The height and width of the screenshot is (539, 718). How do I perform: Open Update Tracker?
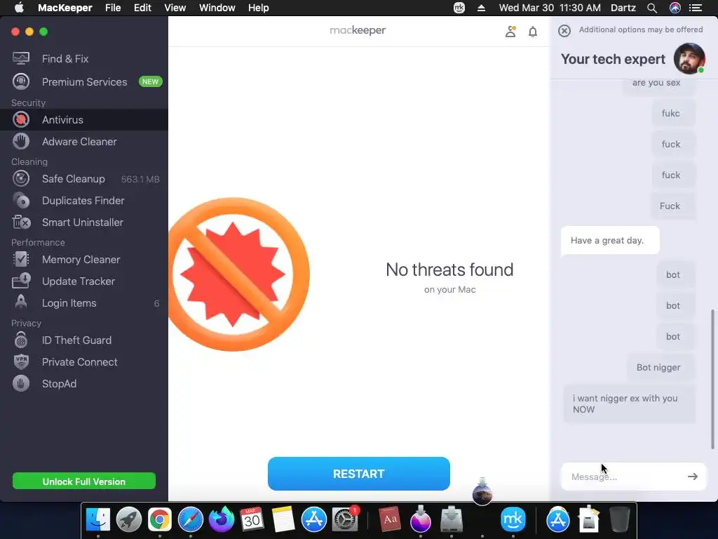pyautogui.click(x=84, y=281)
